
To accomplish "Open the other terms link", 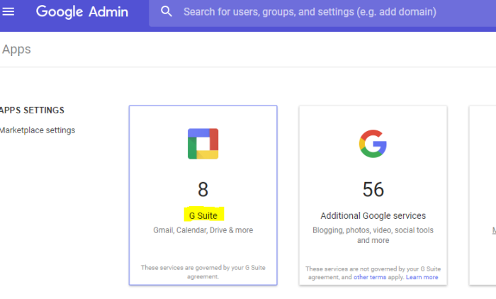I will pyautogui.click(x=370, y=277).
